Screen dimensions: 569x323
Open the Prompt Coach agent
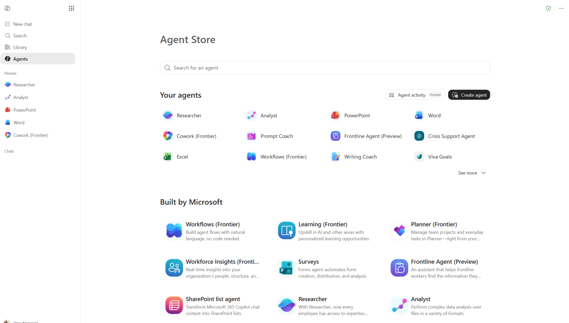point(270,136)
